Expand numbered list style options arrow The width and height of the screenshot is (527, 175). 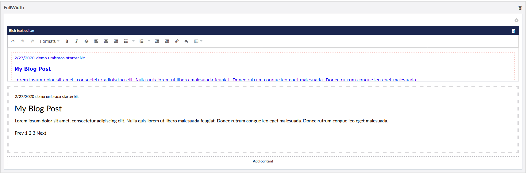pyautogui.click(x=149, y=41)
